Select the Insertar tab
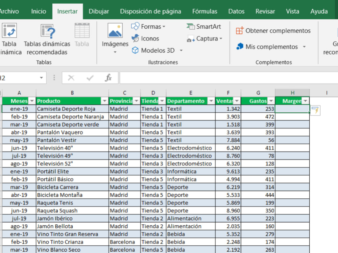The width and height of the screenshot is (338, 253). click(x=68, y=11)
